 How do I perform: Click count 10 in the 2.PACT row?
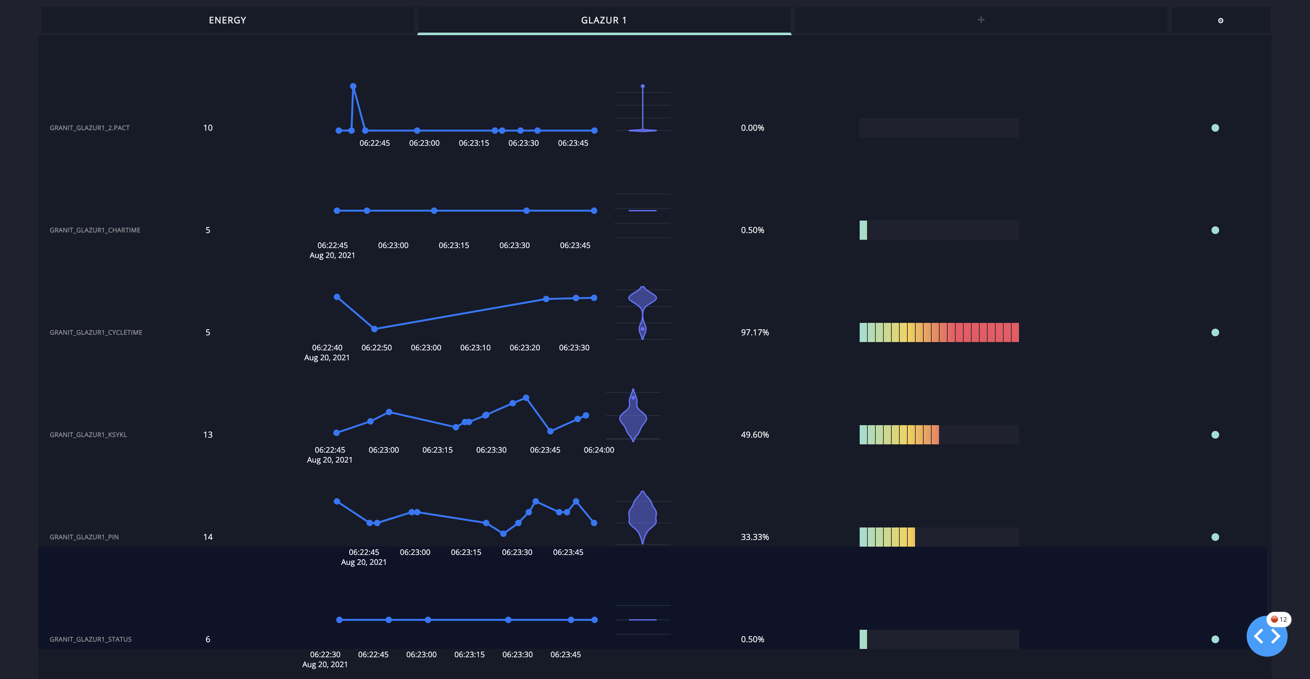(x=208, y=128)
